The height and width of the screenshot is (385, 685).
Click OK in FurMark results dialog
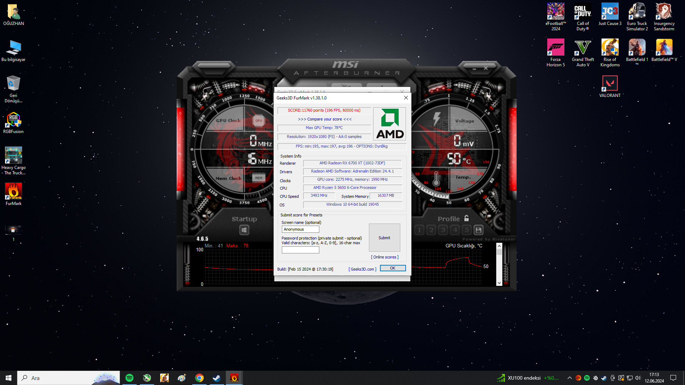(x=392, y=268)
